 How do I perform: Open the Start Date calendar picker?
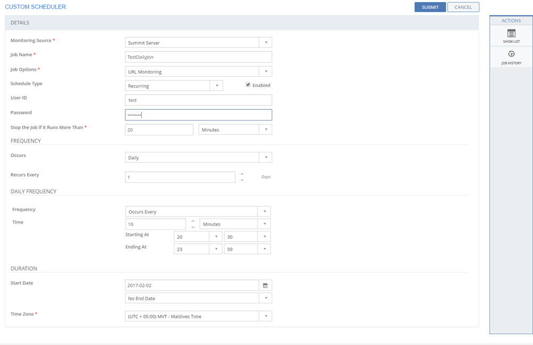265,285
